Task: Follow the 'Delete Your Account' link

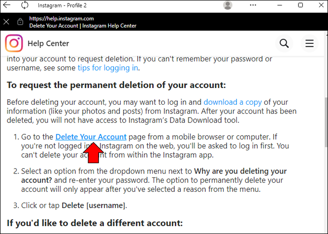Action: [x=91, y=137]
